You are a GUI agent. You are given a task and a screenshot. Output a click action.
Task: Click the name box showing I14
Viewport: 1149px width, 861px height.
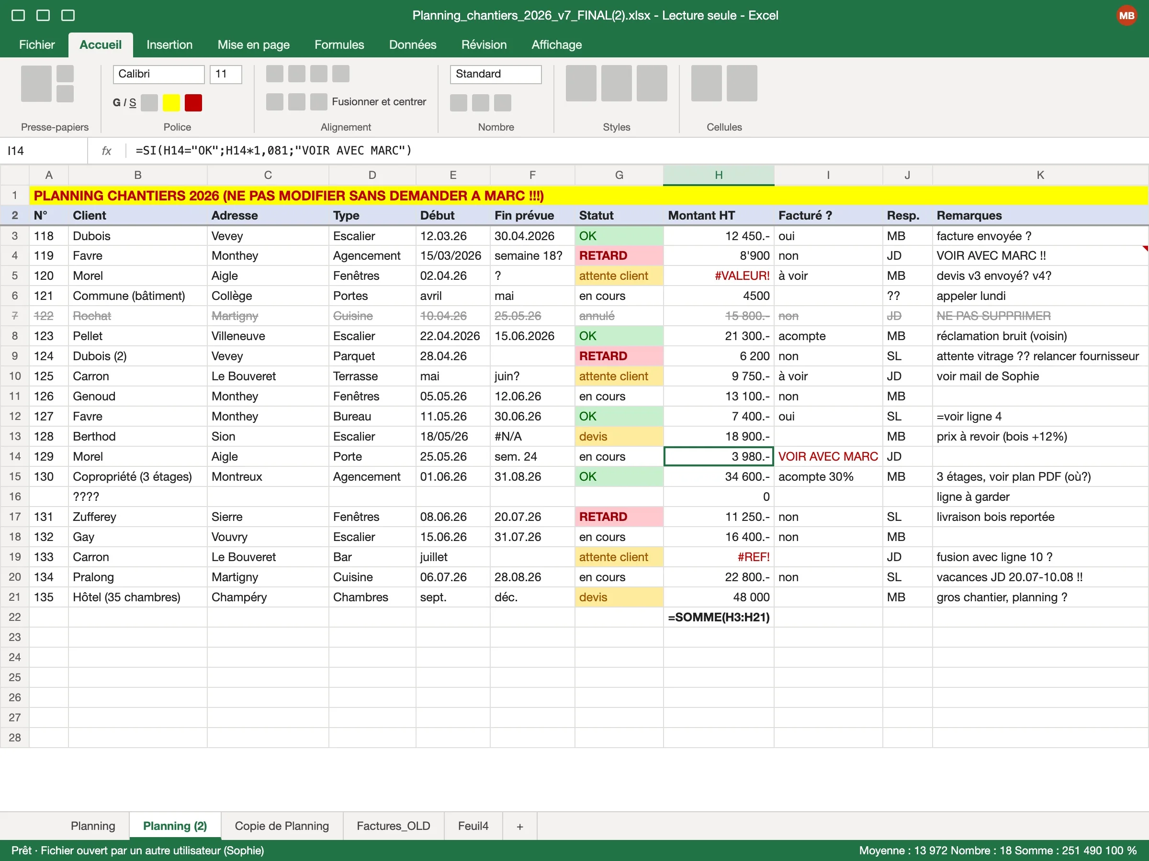point(44,151)
